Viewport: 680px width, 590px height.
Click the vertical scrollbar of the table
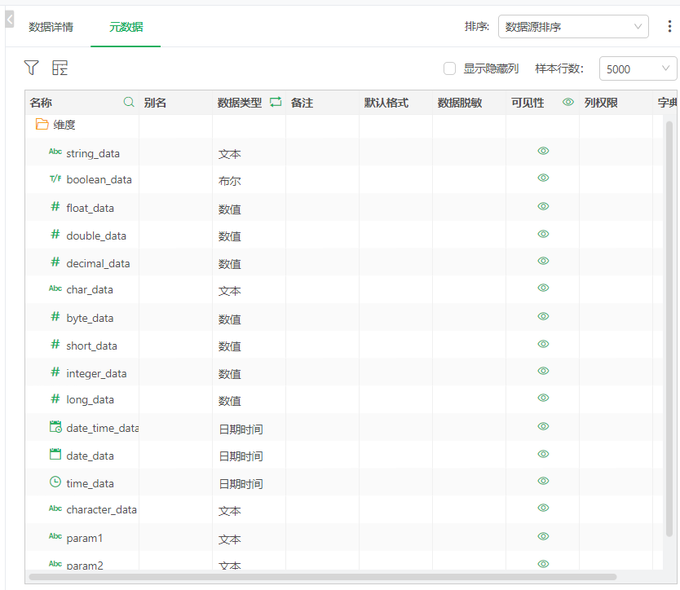point(669,328)
